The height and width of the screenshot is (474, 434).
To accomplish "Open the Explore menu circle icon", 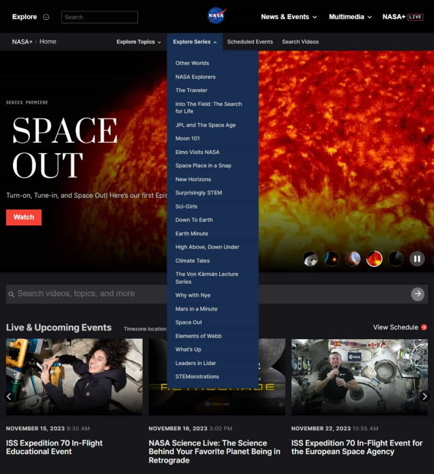I will click(x=46, y=17).
